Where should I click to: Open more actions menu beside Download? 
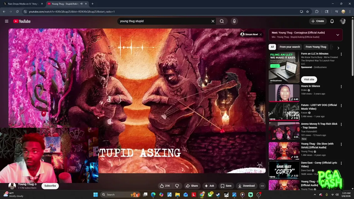click(x=262, y=186)
